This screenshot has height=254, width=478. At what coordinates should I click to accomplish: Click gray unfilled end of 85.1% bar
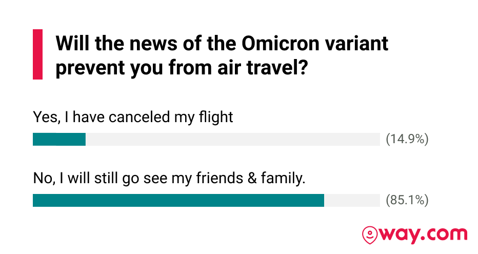pos(352,201)
